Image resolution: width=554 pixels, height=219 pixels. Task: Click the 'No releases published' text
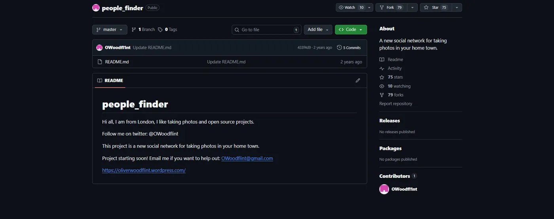(x=397, y=132)
